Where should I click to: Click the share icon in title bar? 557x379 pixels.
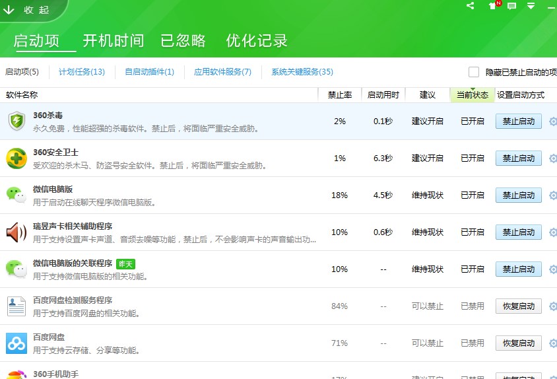pos(471,6)
